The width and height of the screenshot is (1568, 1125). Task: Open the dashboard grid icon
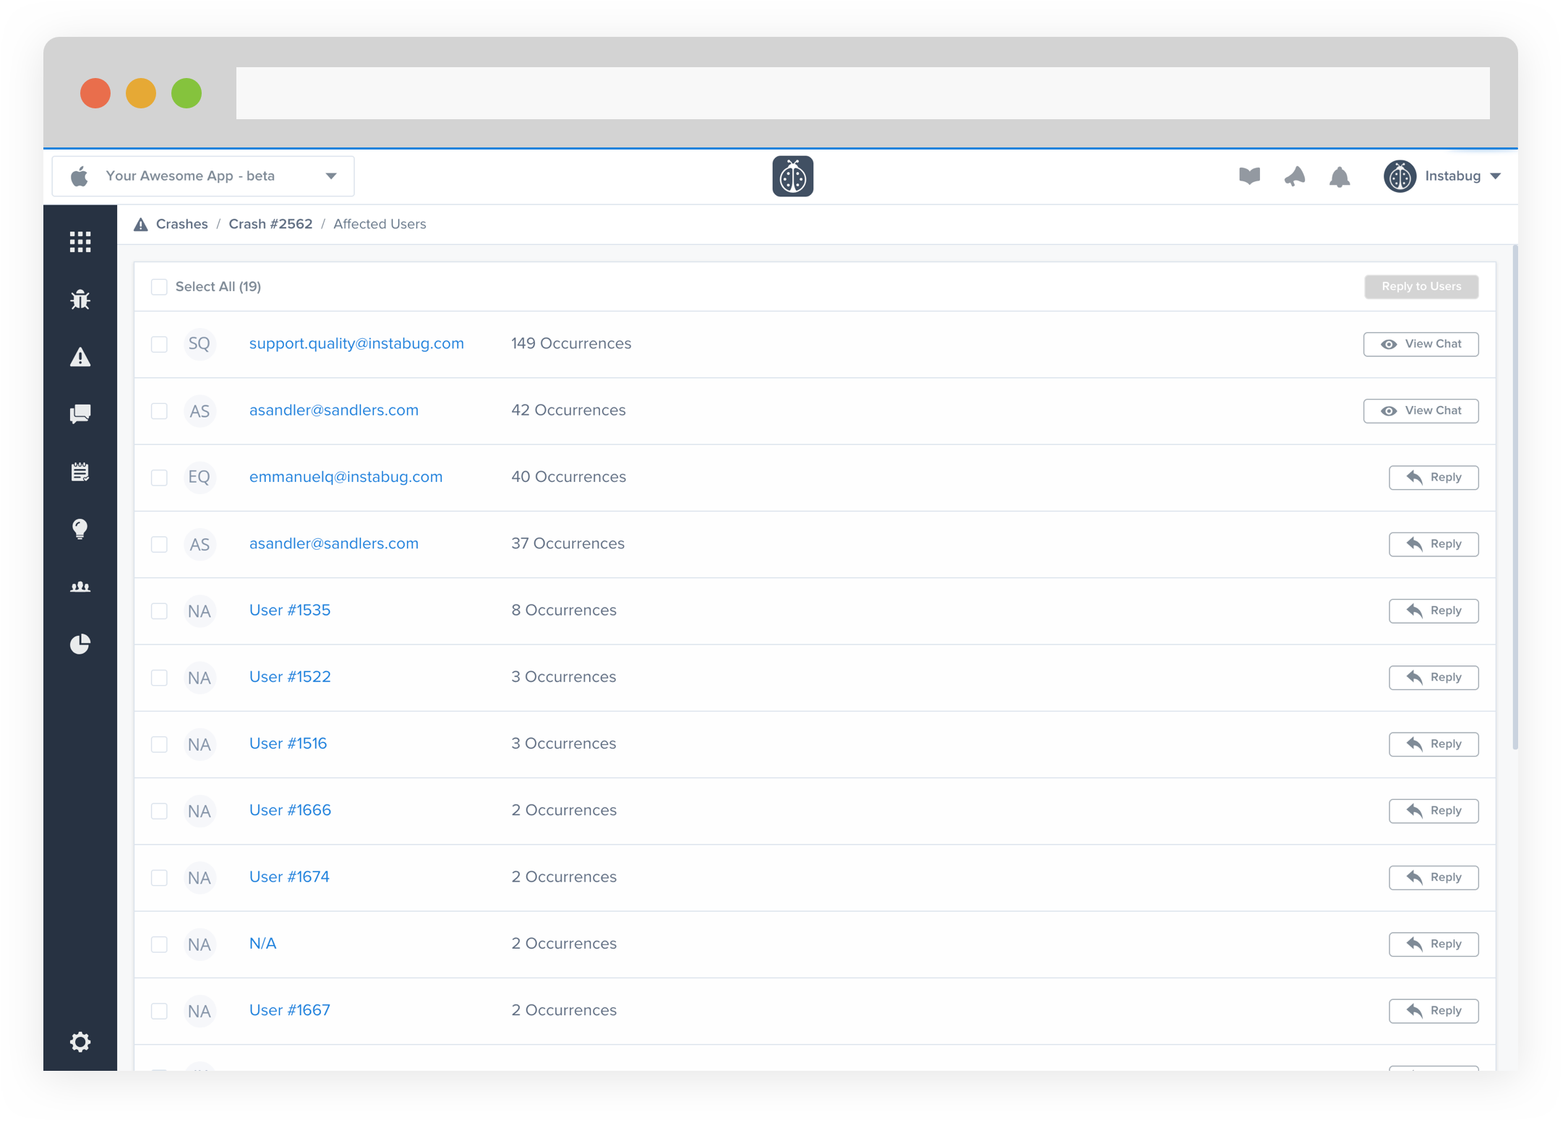[x=80, y=242]
